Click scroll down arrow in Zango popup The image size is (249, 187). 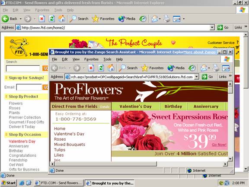[x=230, y=158]
